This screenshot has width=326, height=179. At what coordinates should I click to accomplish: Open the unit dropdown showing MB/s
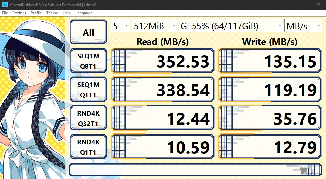click(303, 26)
